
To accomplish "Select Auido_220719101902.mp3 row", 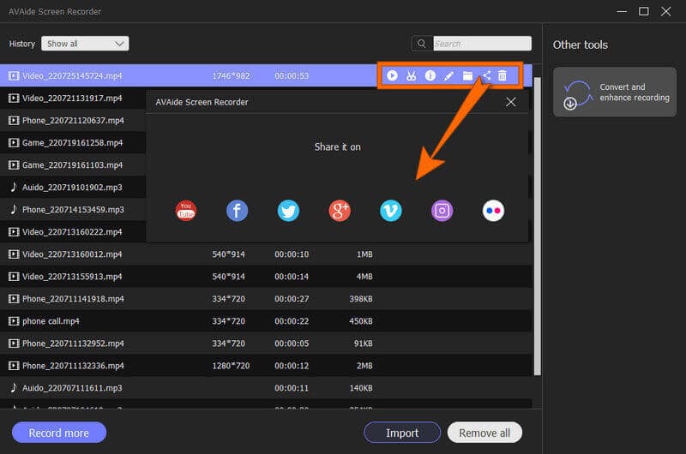I will [73, 187].
